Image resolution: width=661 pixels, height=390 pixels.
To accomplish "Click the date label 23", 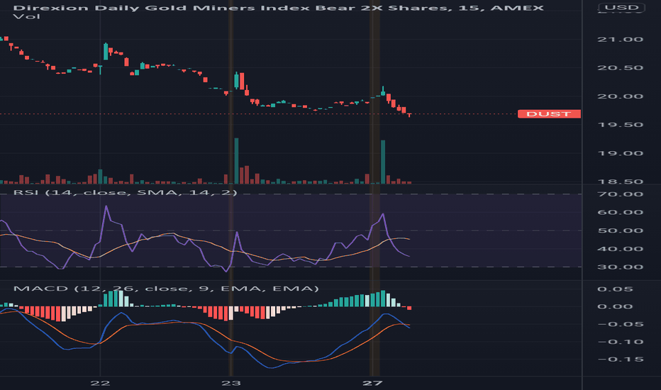I will click(x=231, y=383).
